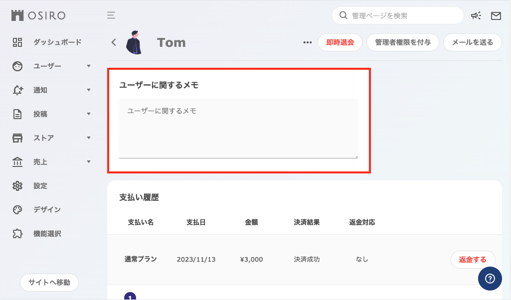Click the megaphone announcement icon in top bar
This screenshot has width=511, height=300.
point(476,15)
